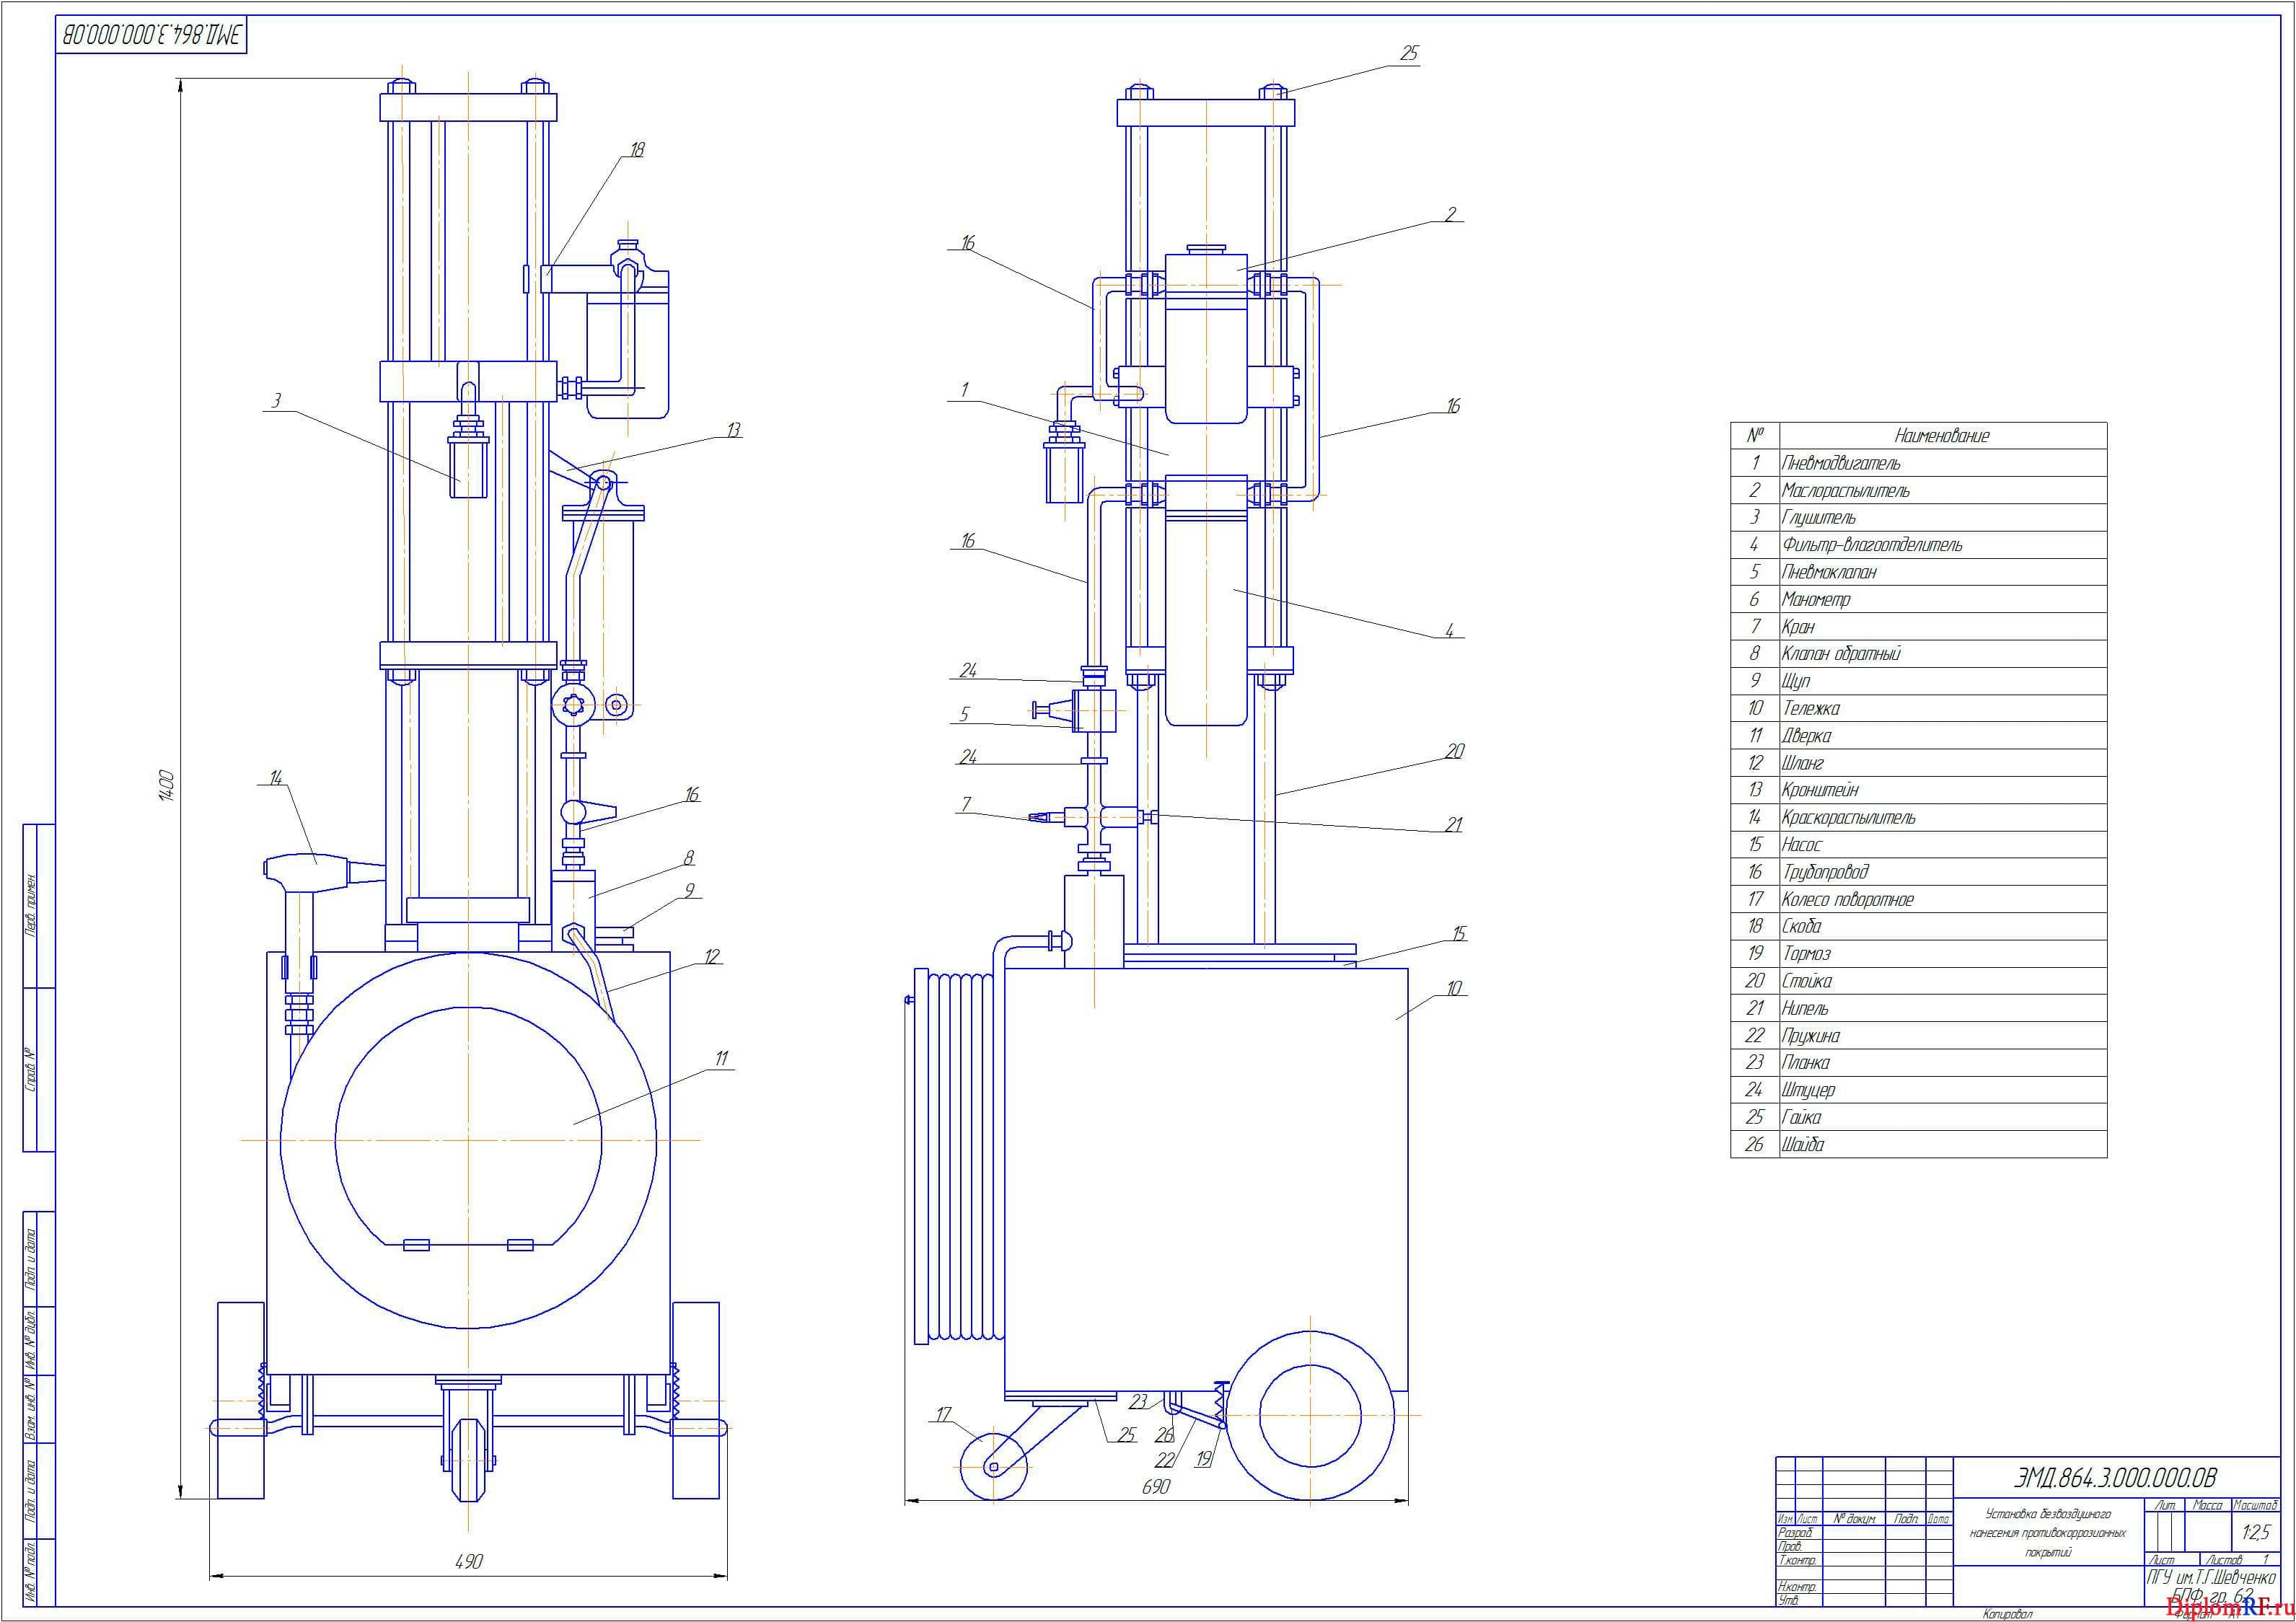
Task: Select the 'Стойка' row
Action: tap(1918, 981)
